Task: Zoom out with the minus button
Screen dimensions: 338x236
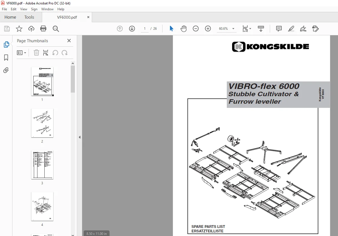Action: coord(196,29)
